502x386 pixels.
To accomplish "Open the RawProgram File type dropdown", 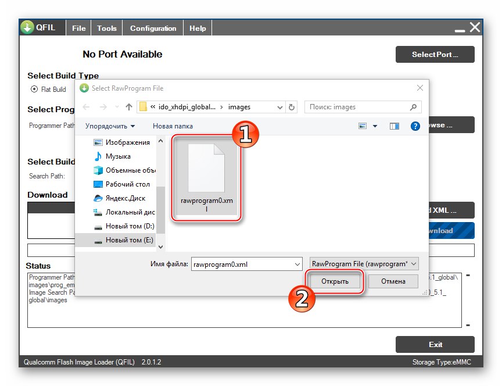I will tap(364, 264).
